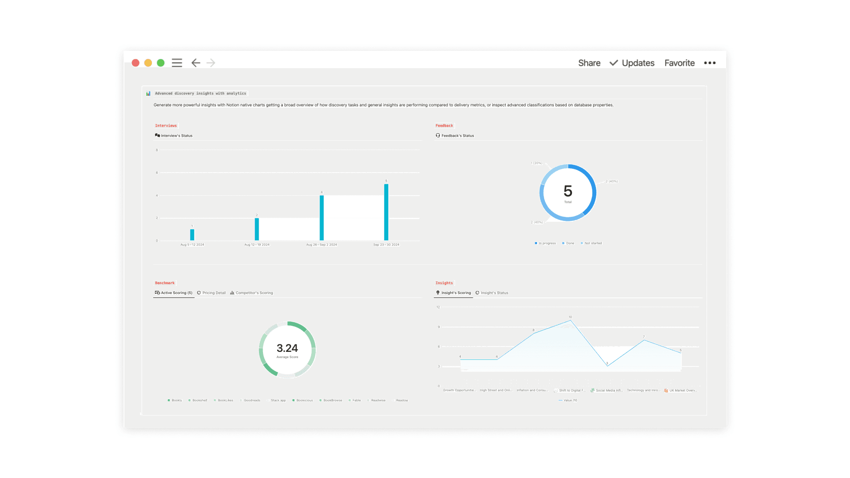Click the Insights section heading
Viewport: 850px width, 478px height.
coord(444,283)
